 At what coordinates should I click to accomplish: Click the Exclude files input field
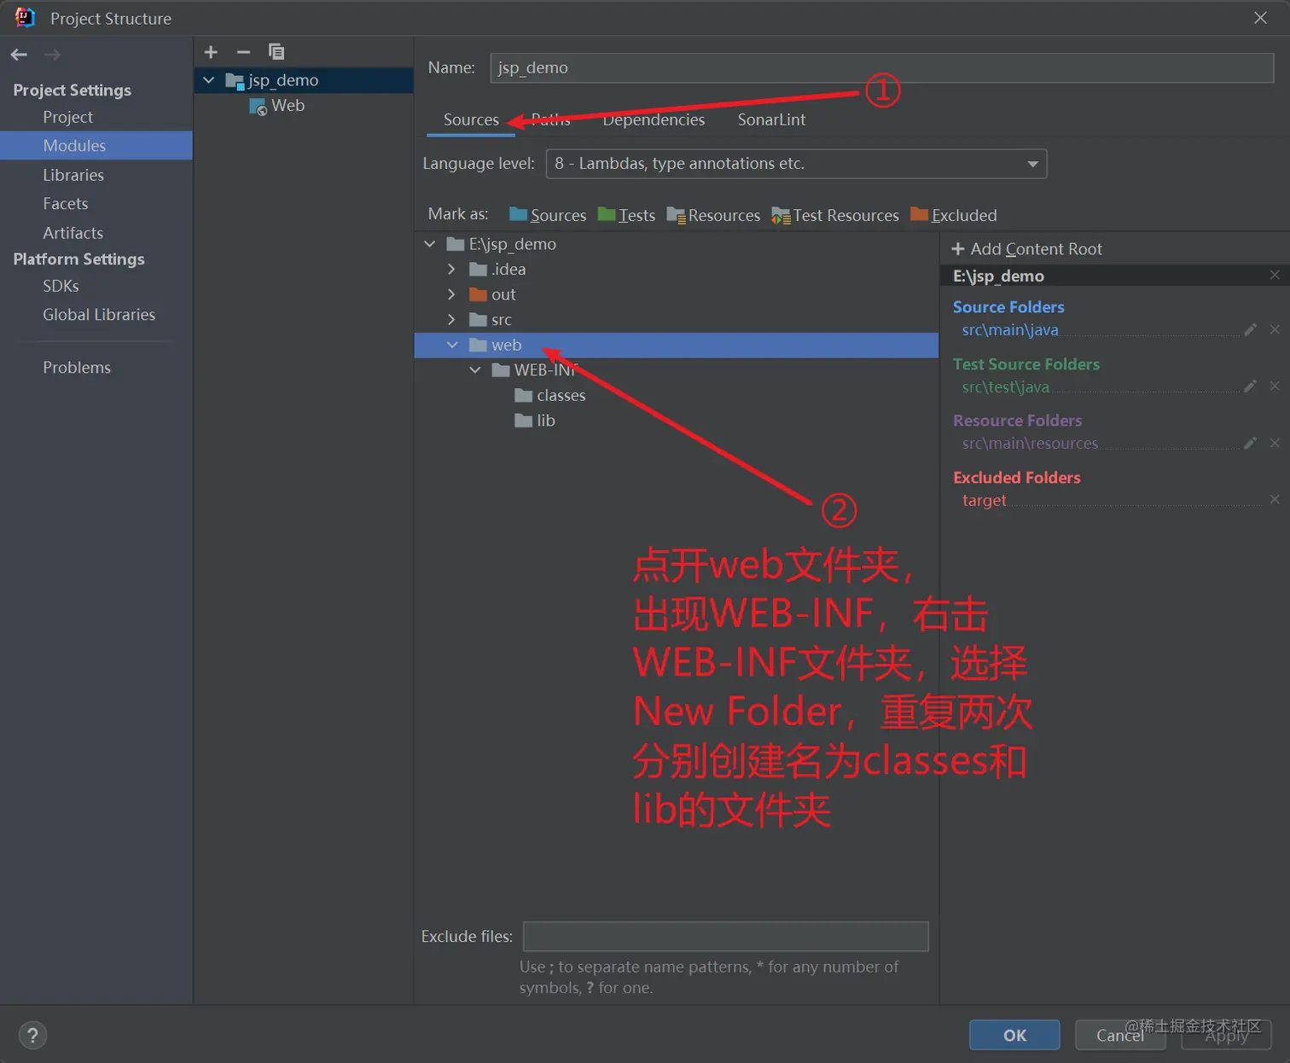(726, 937)
